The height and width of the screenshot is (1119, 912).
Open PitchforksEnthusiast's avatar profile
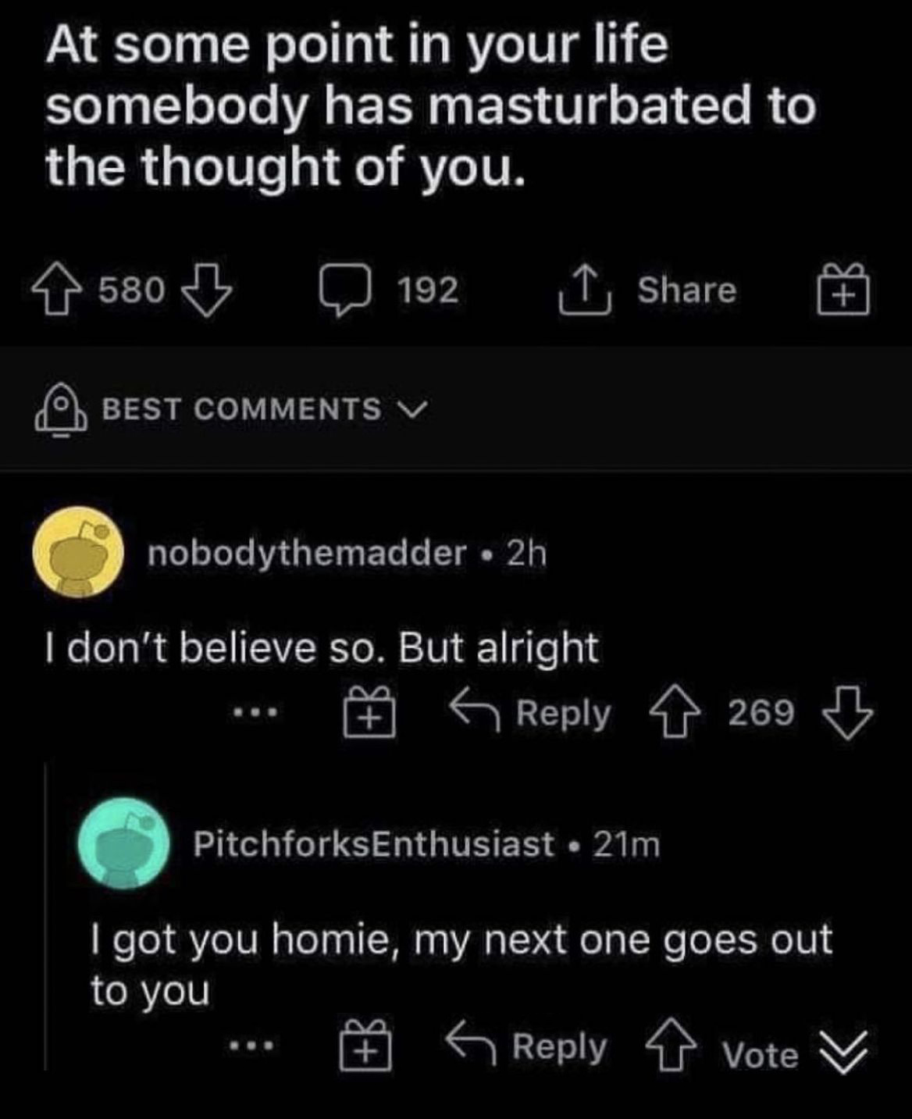click(125, 843)
